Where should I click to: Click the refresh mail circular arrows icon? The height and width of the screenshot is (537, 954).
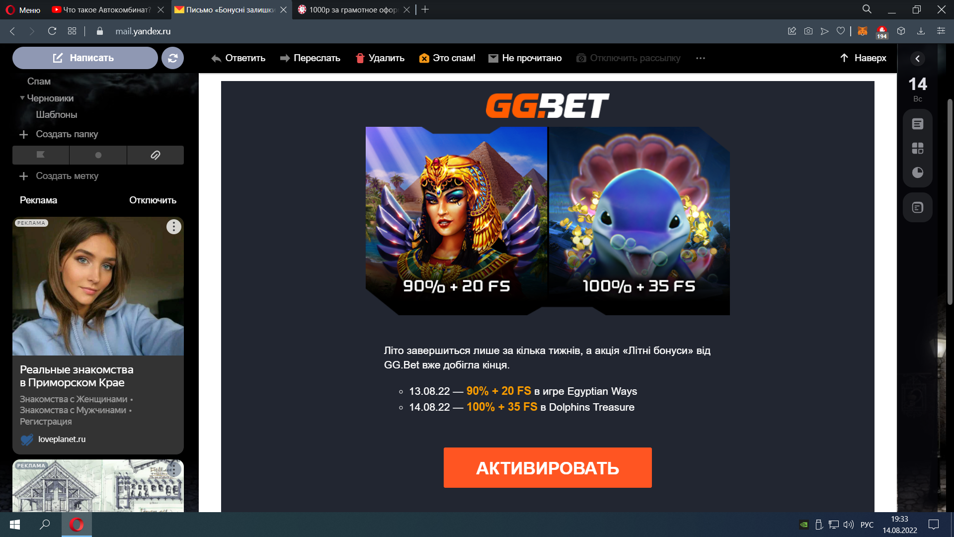tap(172, 58)
